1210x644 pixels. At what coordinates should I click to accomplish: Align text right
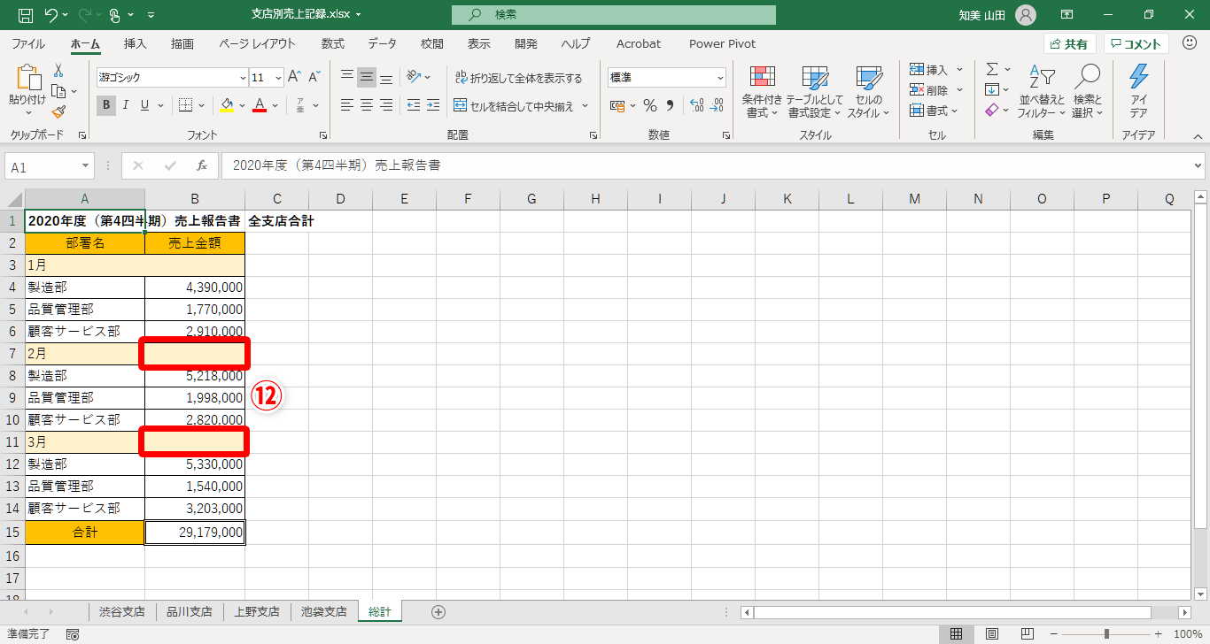pyautogui.click(x=386, y=105)
